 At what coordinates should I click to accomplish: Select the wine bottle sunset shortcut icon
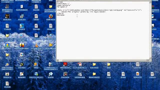(22, 45)
